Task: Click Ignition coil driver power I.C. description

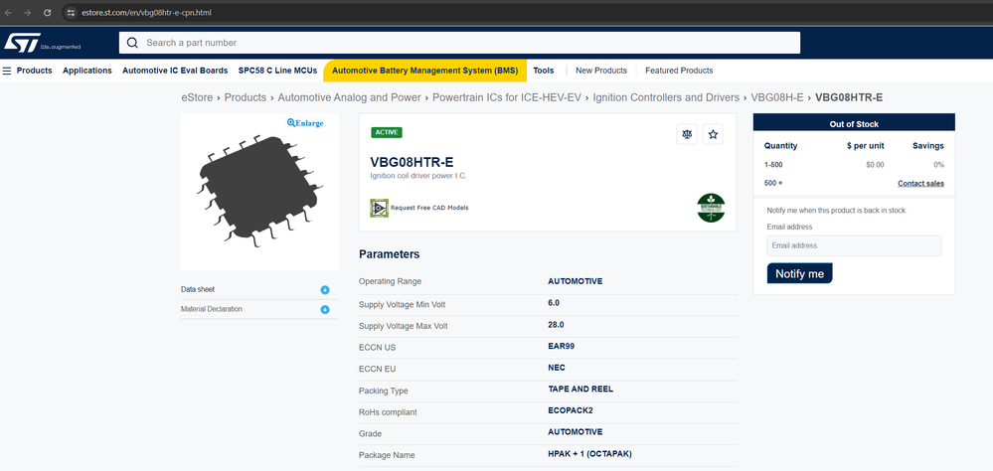Action: 417,176
